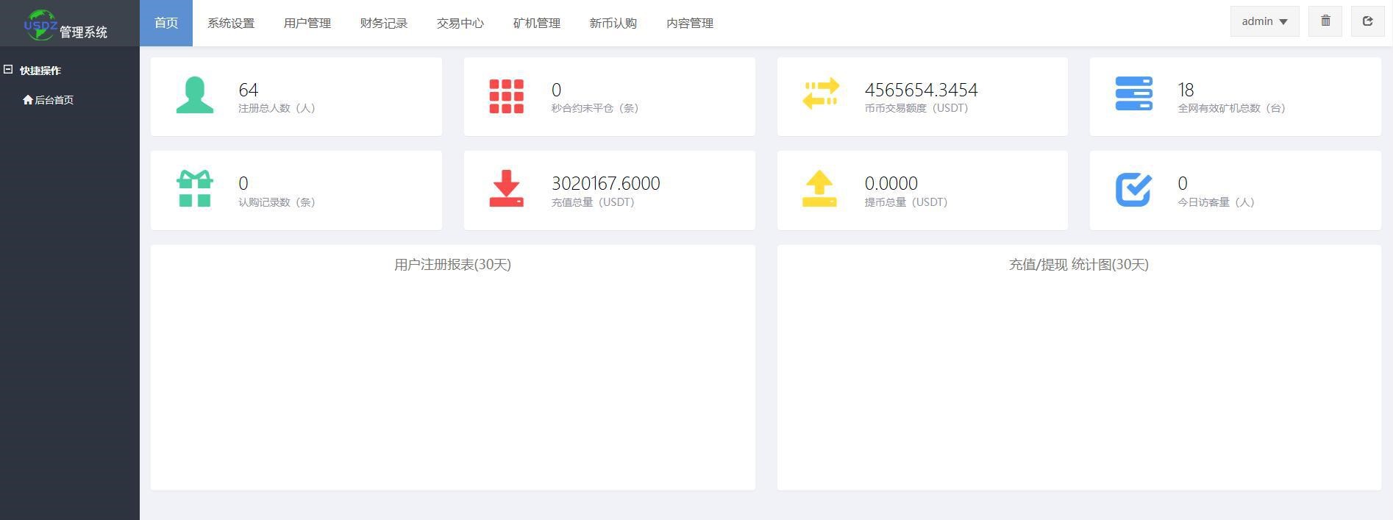1393x520 pixels.
Task: Click the red grid icon for open contracts
Action: (507, 96)
